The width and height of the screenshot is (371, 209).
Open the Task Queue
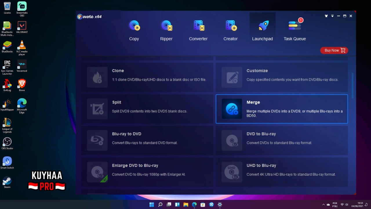[x=294, y=30]
